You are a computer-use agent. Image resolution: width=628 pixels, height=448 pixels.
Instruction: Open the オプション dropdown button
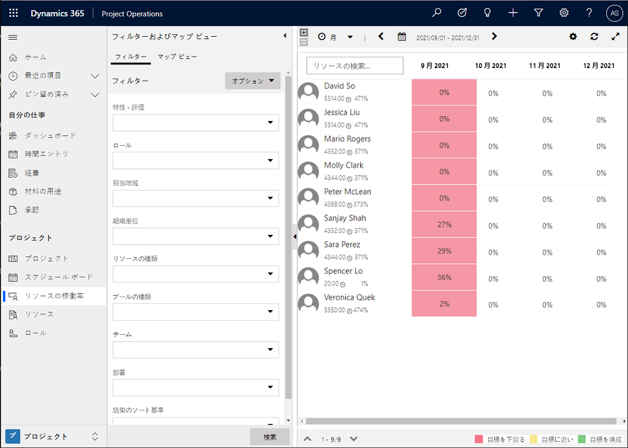point(253,81)
